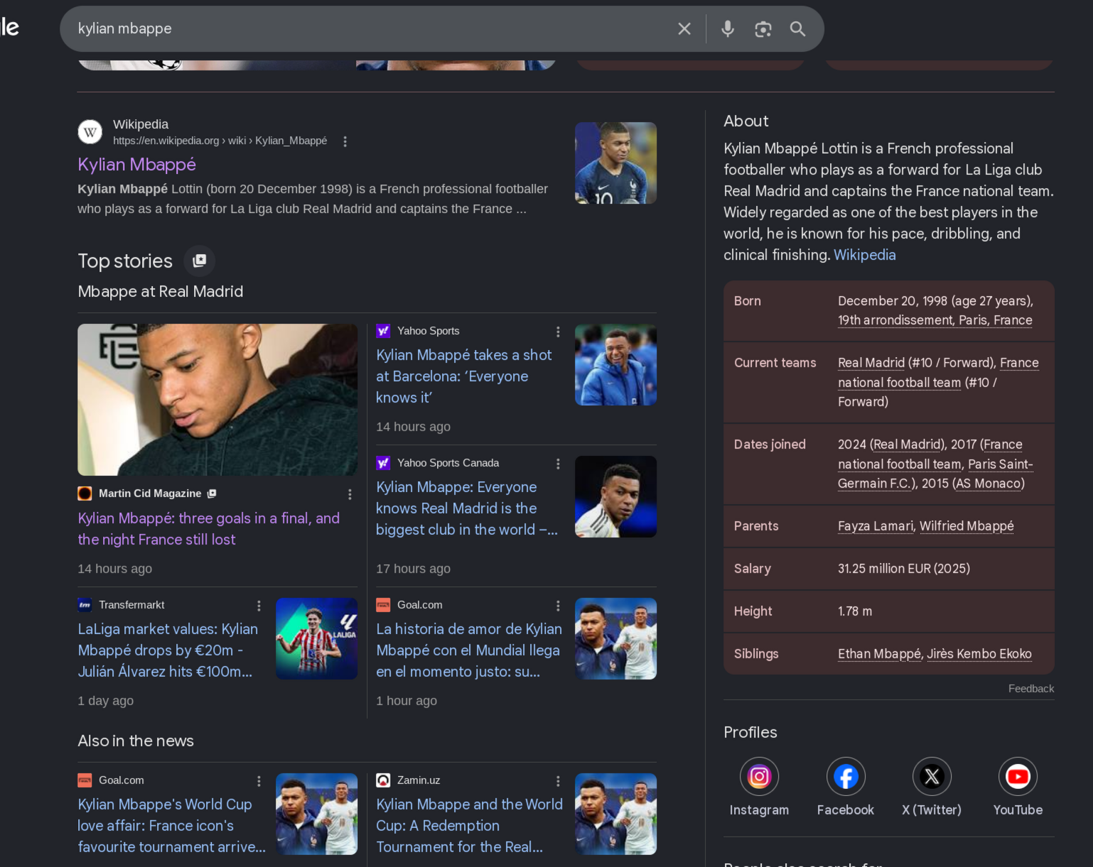Open the AS Monaco link
This screenshot has height=867, width=1093.
click(x=987, y=484)
